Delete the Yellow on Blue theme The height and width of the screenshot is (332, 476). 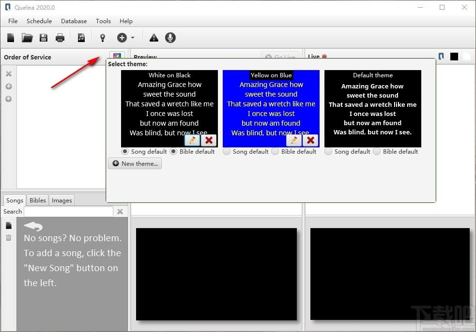pyautogui.click(x=310, y=140)
